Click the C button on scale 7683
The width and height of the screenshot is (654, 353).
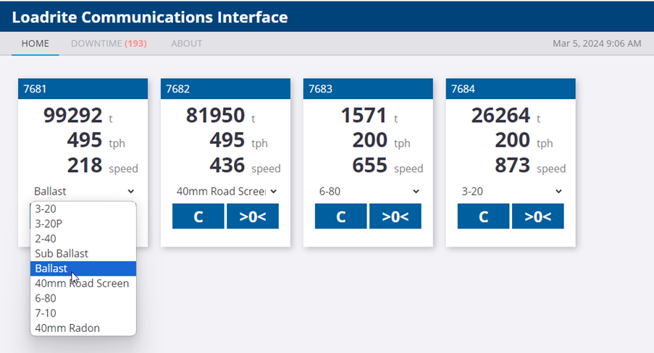[x=341, y=216]
